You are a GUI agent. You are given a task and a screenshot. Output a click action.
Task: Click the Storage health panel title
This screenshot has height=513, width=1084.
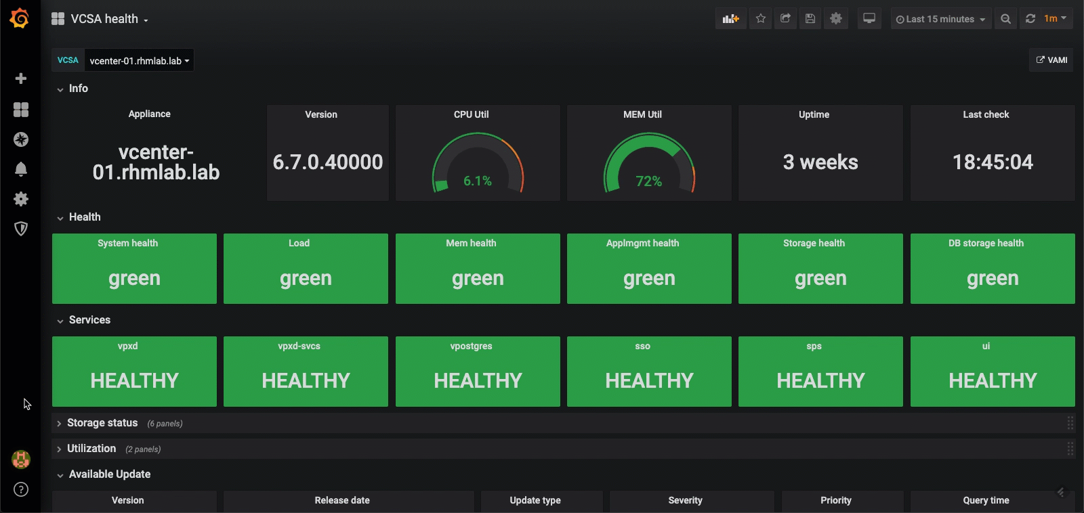pyautogui.click(x=814, y=243)
